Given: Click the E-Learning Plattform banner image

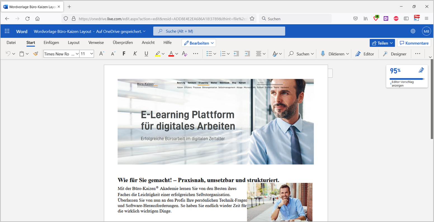Looking at the screenshot, I should pos(216,122).
